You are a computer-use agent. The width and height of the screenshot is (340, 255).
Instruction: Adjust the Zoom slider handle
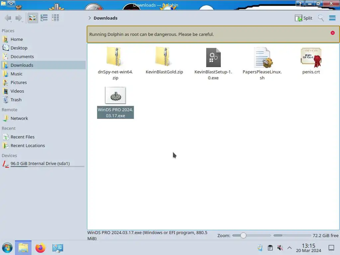point(243,235)
